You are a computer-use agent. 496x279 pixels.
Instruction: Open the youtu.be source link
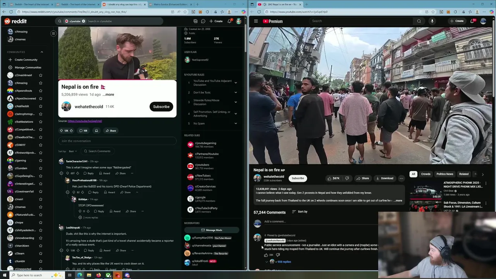click(x=85, y=121)
